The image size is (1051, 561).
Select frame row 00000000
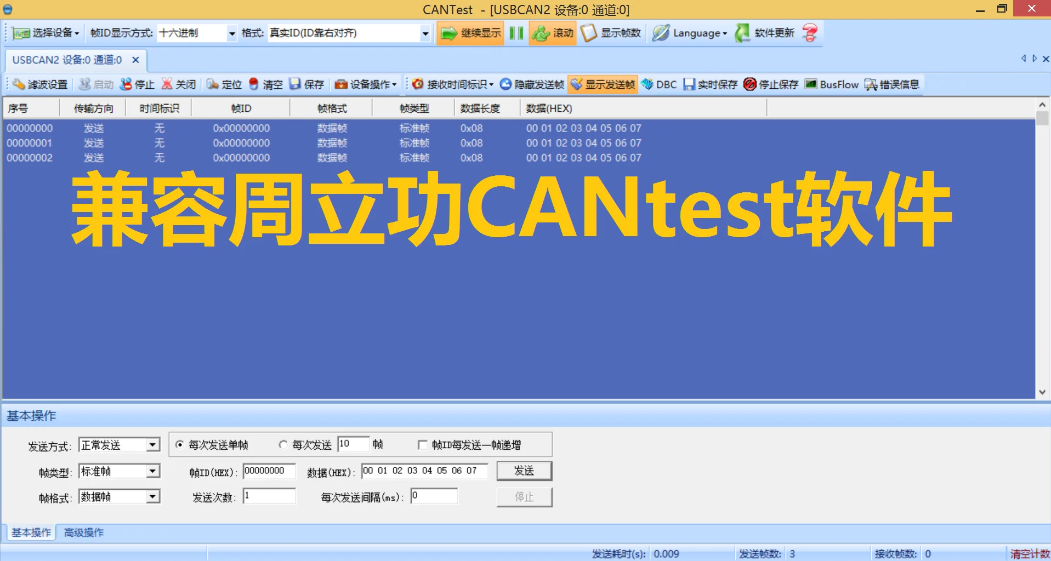(519, 128)
